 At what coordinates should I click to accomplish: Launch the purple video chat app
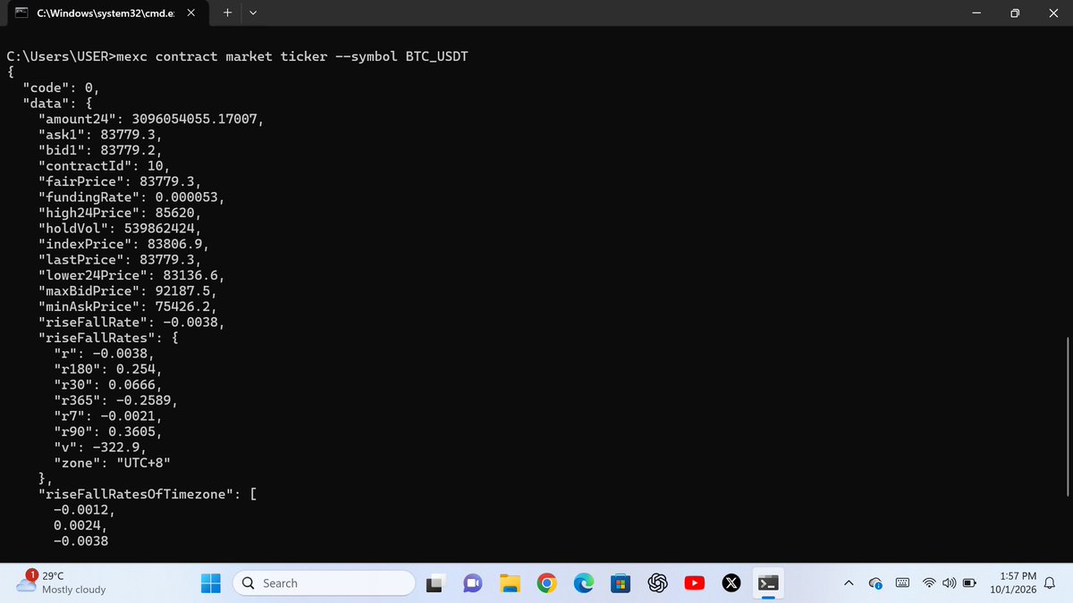tap(473, 583)
